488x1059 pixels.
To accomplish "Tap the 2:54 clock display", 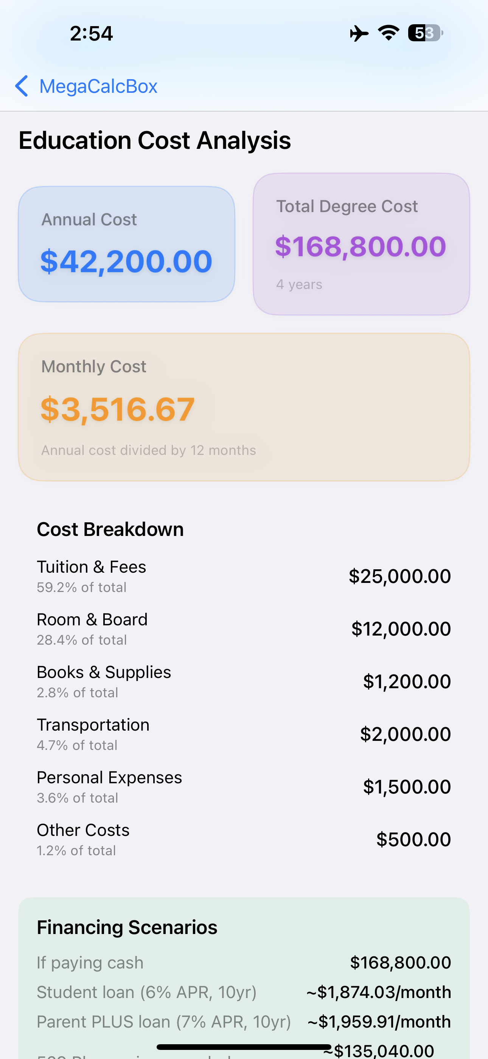I will [91, 34].
